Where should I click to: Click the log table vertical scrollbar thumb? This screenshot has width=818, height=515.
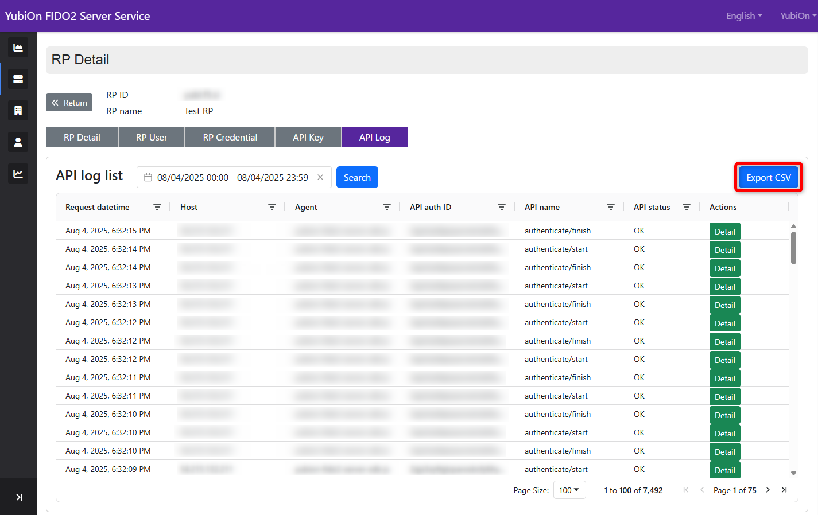click(x=793, y=248)
